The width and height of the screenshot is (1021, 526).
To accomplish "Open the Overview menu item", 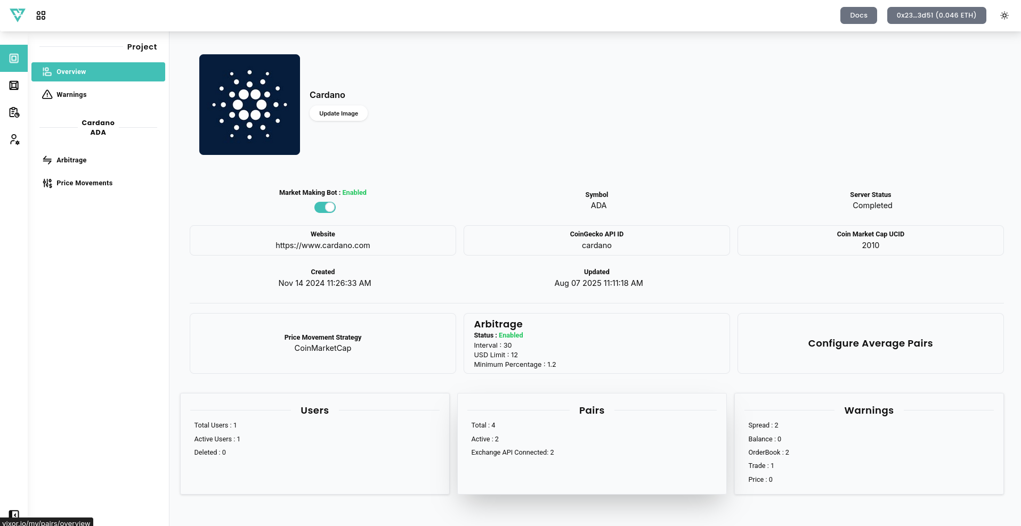I will point(98,72).
